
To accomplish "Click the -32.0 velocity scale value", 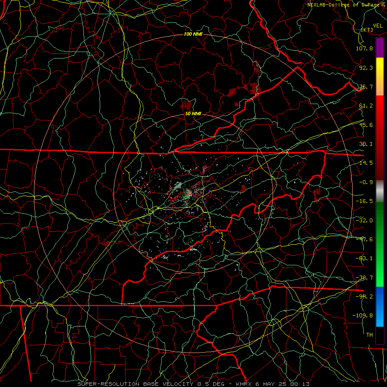I will point(364,221).
